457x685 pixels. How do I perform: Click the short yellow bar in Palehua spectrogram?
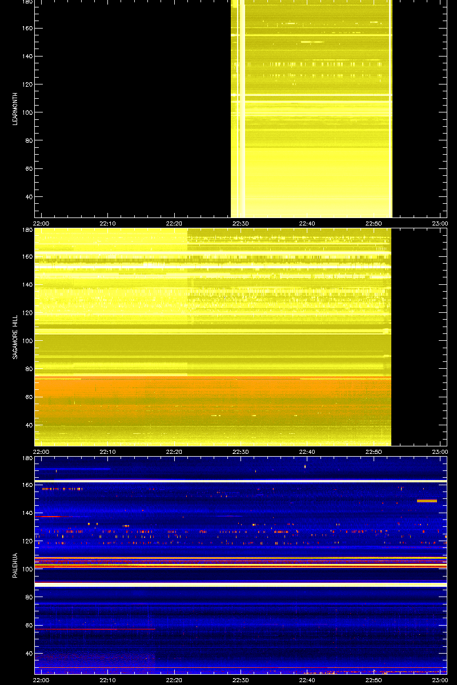coord(427,501)
